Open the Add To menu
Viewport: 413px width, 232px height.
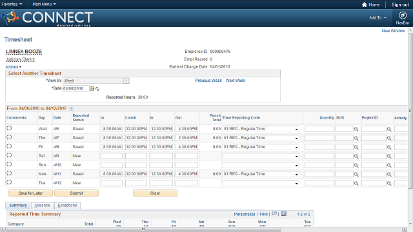378,17
